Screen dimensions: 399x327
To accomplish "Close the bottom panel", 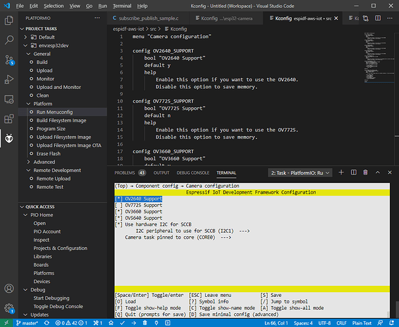I will (x=390, y=173).
